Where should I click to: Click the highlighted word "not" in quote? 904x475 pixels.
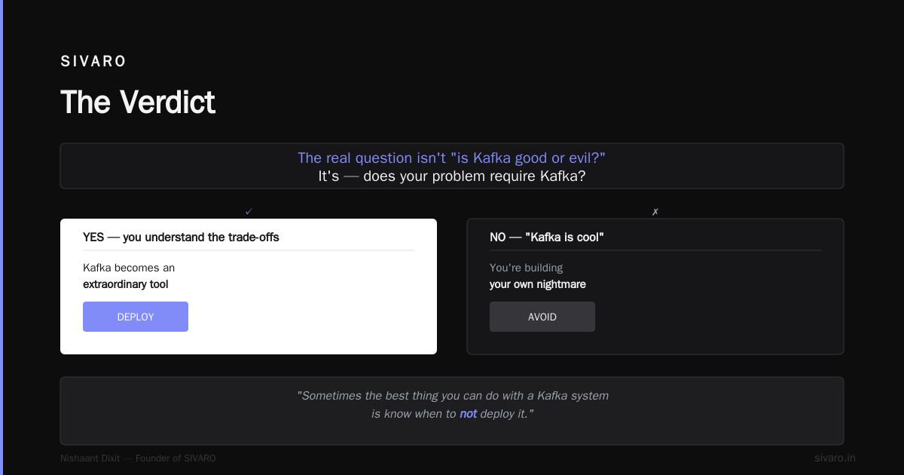pos(469,414)
